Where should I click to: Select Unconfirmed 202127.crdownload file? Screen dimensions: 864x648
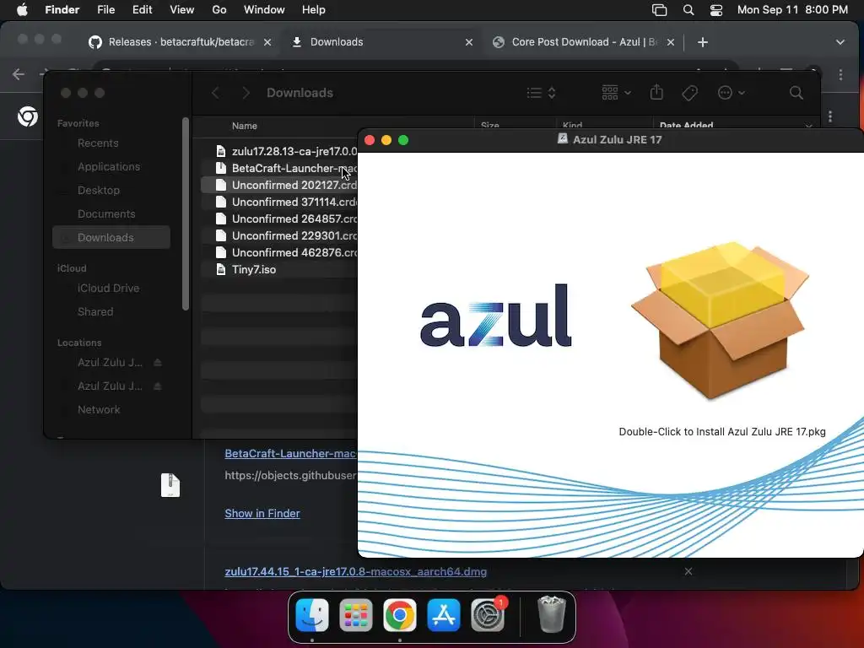tap(278, 185)
